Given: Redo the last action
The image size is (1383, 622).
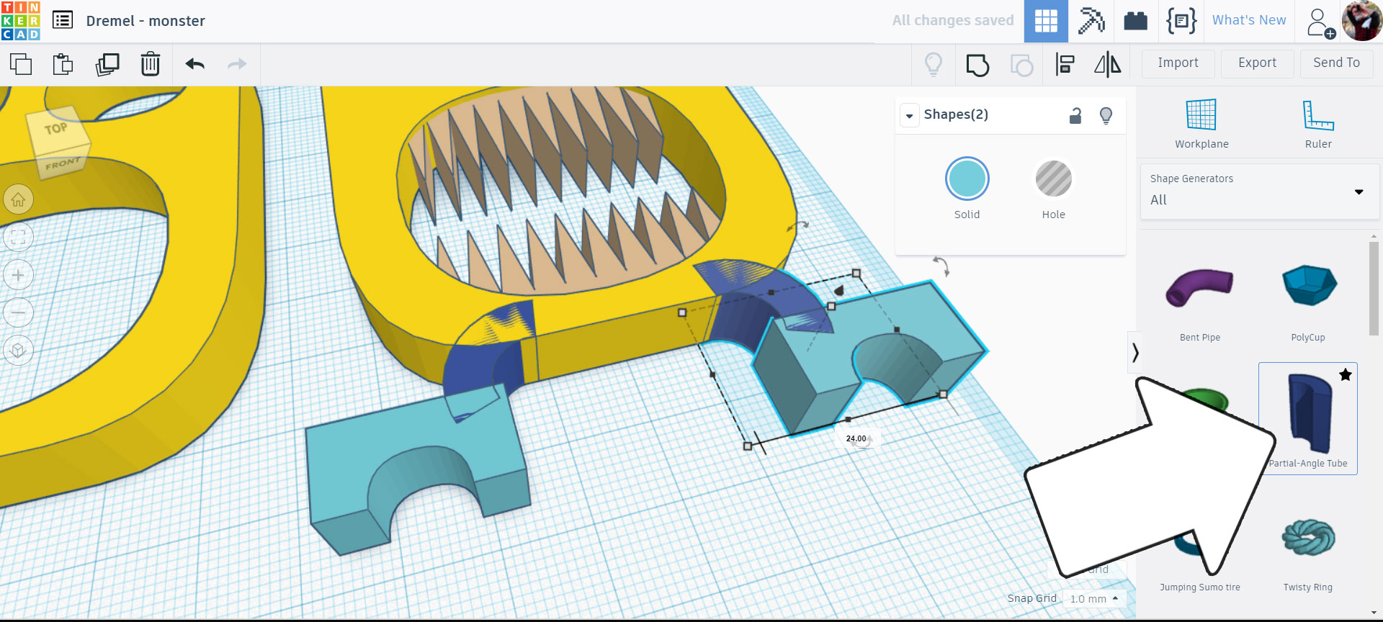Looking at the screenshot, I should pyautogui.click(x=237, y=64).
